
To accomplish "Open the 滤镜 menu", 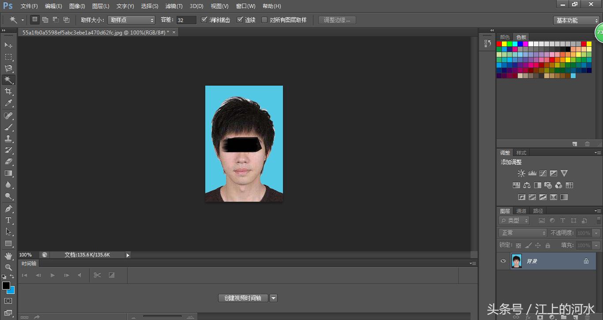I will (x=174, y=6).
